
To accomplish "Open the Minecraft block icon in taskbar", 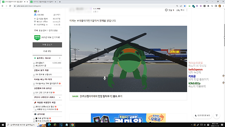I will [55, 125].
